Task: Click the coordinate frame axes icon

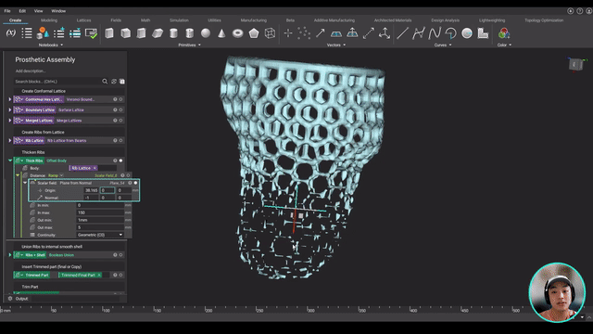Action: coord(385,33)
